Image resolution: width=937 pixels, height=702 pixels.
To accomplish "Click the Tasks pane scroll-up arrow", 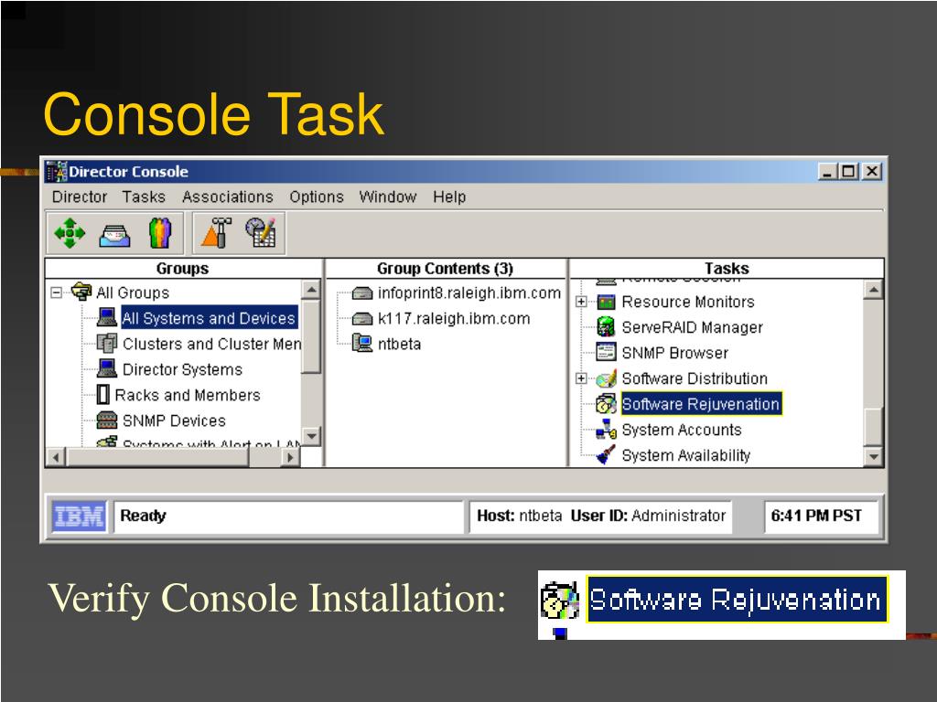I will [x=874, y=290].
